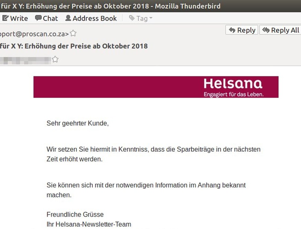Click the Reply All double-arrow icon
Screen dimensions: 301x229
pos(265,30)
